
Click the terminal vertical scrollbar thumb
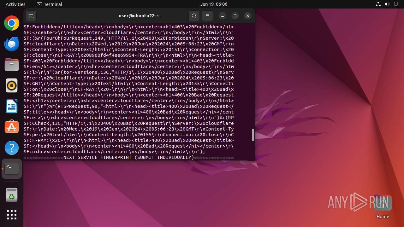(x=253, y=135)
